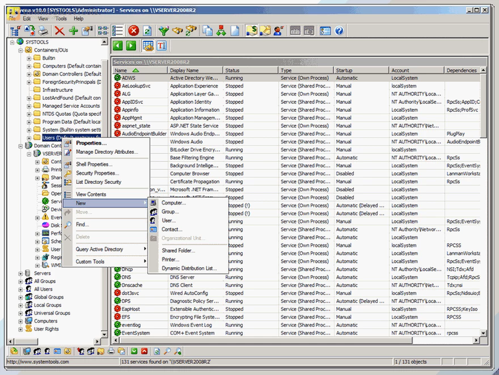
Task: Sort by the Type column header
Action: pyautogui.click(x=306, y=70)
